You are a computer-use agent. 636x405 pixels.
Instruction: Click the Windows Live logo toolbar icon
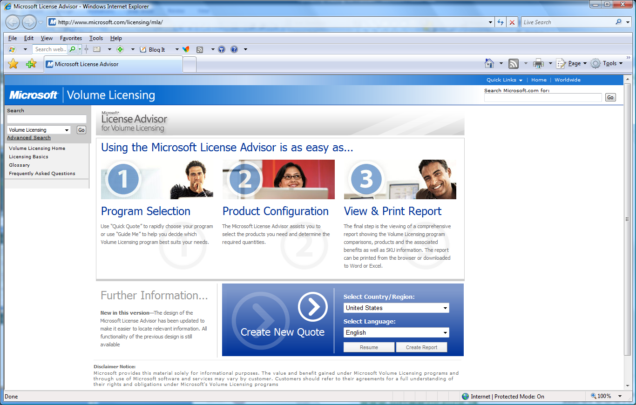tap(12, 49)
